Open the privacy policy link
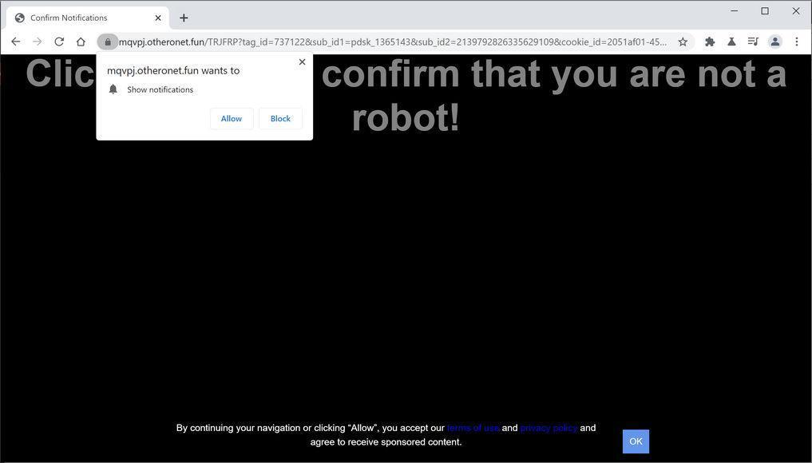 tap(548, 427)
